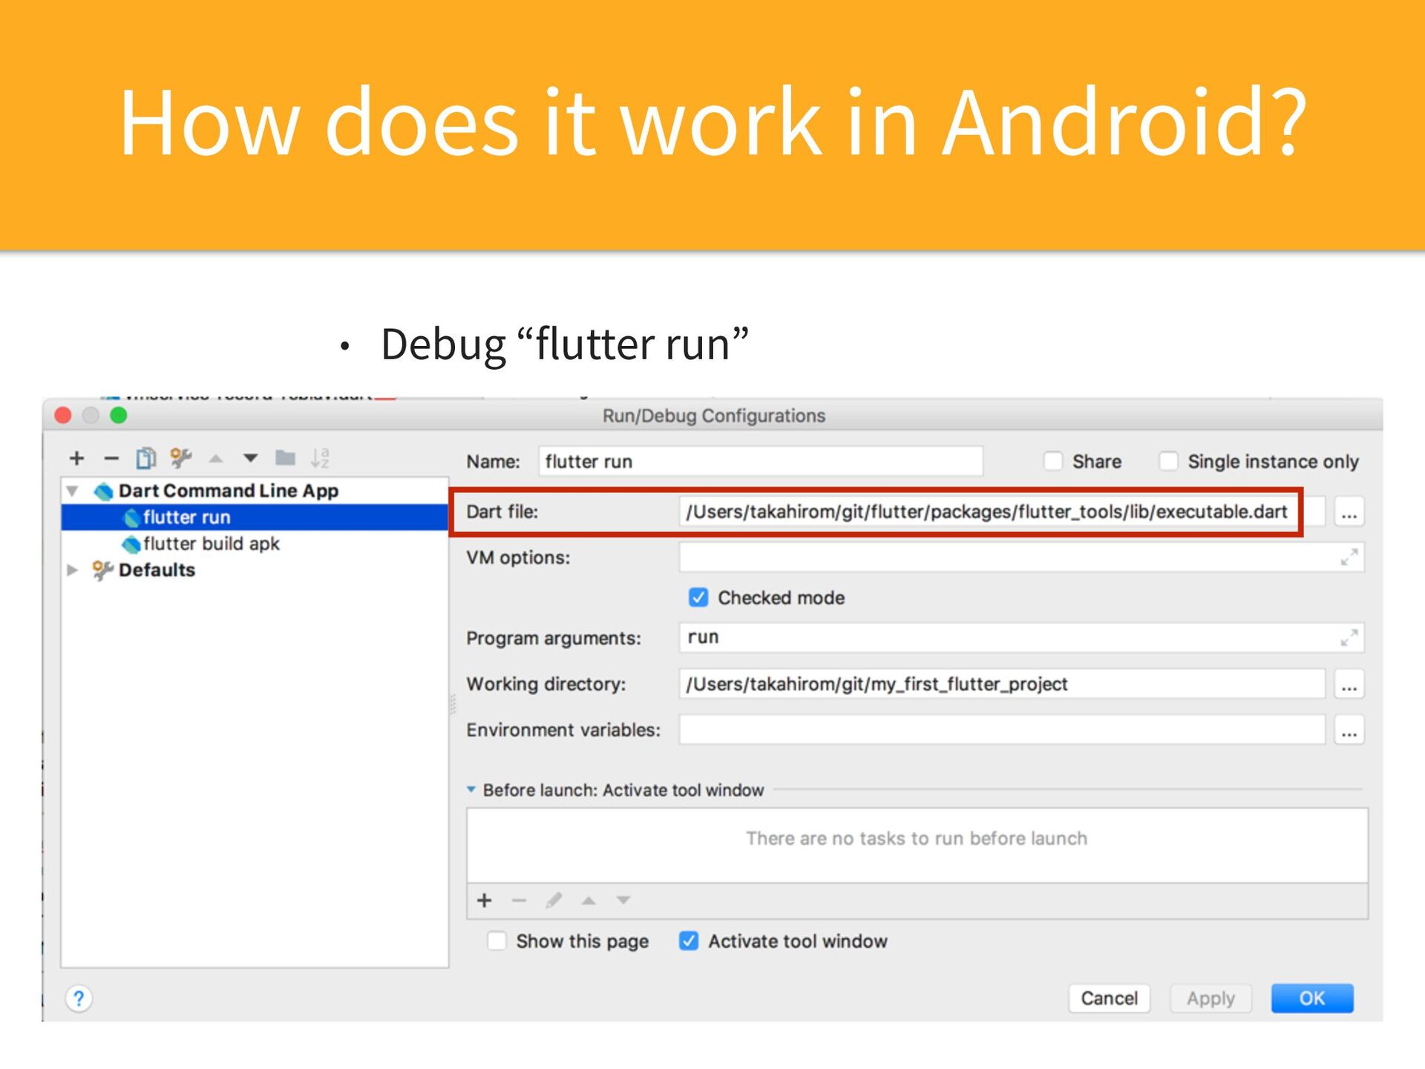
Task: Disable Checked mode checkbox
Action: (x=698, y=598)
